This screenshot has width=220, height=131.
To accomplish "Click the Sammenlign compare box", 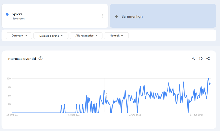I will [x=163, y=16].
